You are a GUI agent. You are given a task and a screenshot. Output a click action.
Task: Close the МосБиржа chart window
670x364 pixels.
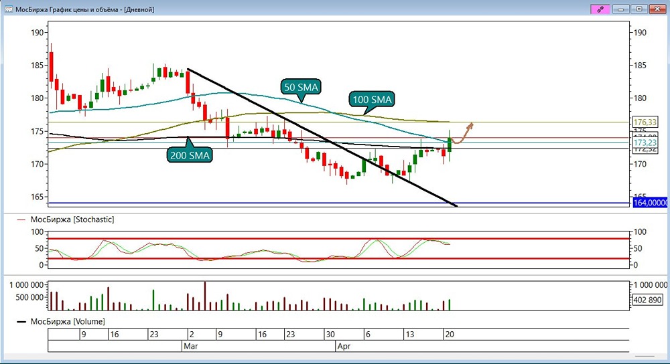[x=658, y=9]
